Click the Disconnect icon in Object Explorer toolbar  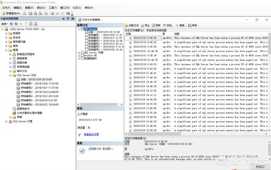[16, 24]
